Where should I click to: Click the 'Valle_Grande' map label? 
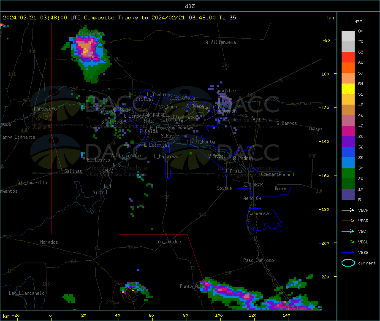point(125,156)
